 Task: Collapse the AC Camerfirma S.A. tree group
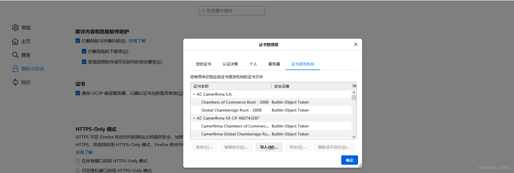[x=194, y=94]
